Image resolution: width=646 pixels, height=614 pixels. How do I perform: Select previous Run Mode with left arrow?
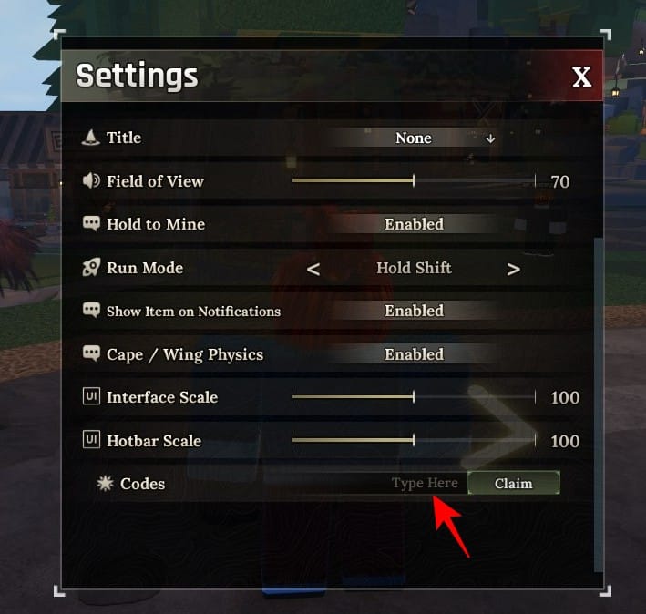313,270
